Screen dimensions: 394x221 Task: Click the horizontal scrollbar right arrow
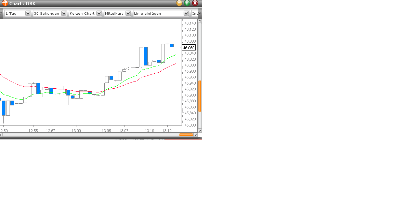pos(196,135)
